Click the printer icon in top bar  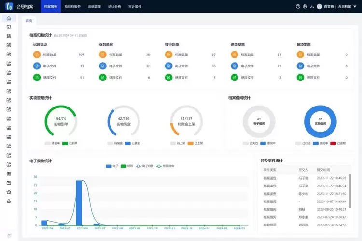[305, 7]
